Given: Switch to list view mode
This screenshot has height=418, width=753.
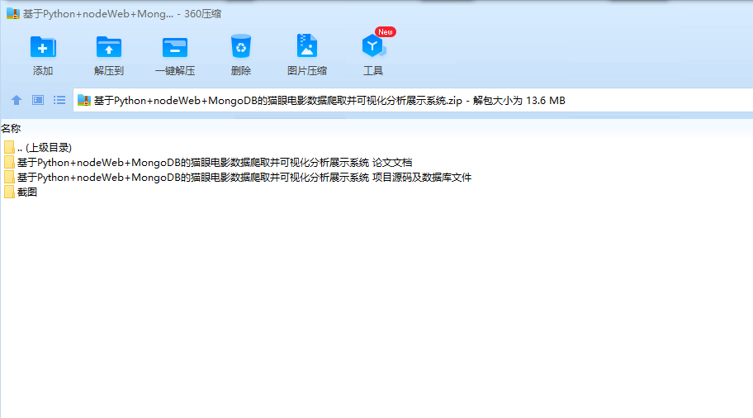Looking at the screenshot, I should (59, 100).
